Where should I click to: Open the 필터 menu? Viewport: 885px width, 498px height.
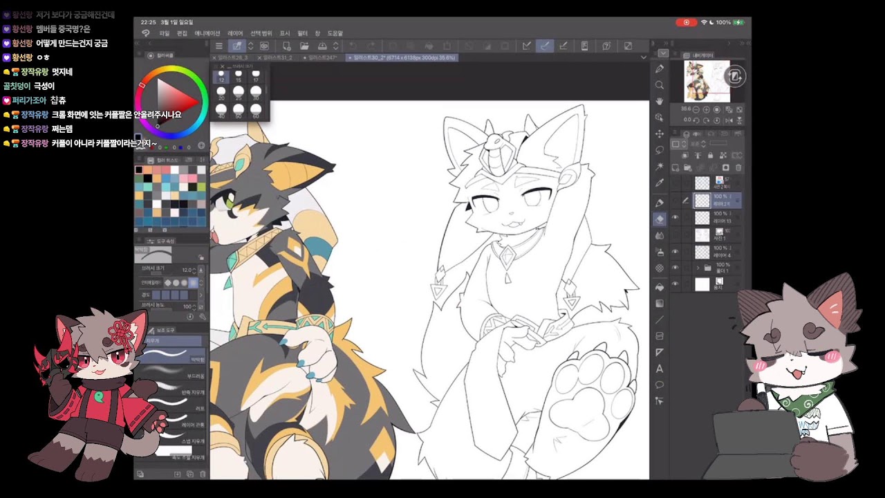point(303,33)
